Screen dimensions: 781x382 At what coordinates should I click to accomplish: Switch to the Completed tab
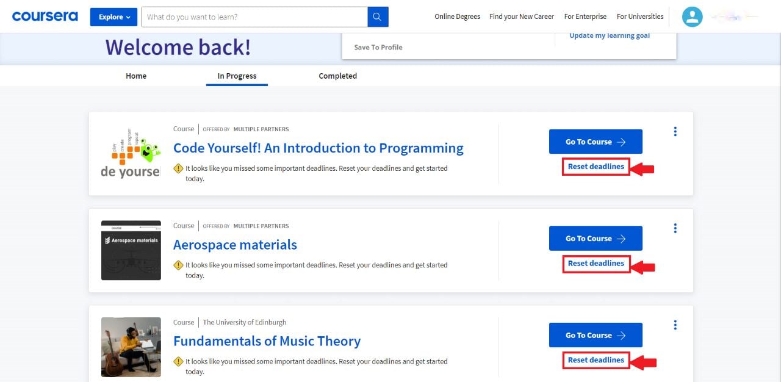[337, 76]
